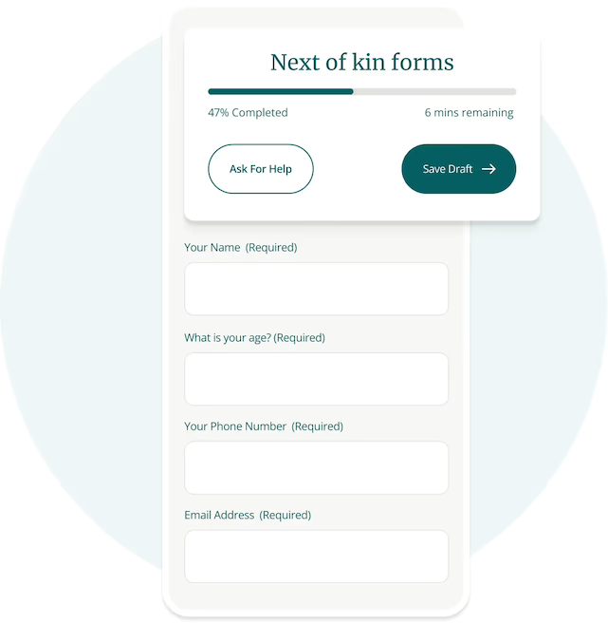
Task: Focus the Your Name input field
Action: 316,289
